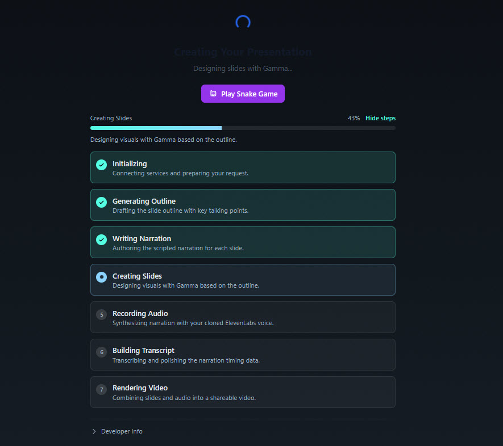Viewport: 503px width, 446px height.
Task: Select the Rendering Video step title
Action: coord(140,388)
